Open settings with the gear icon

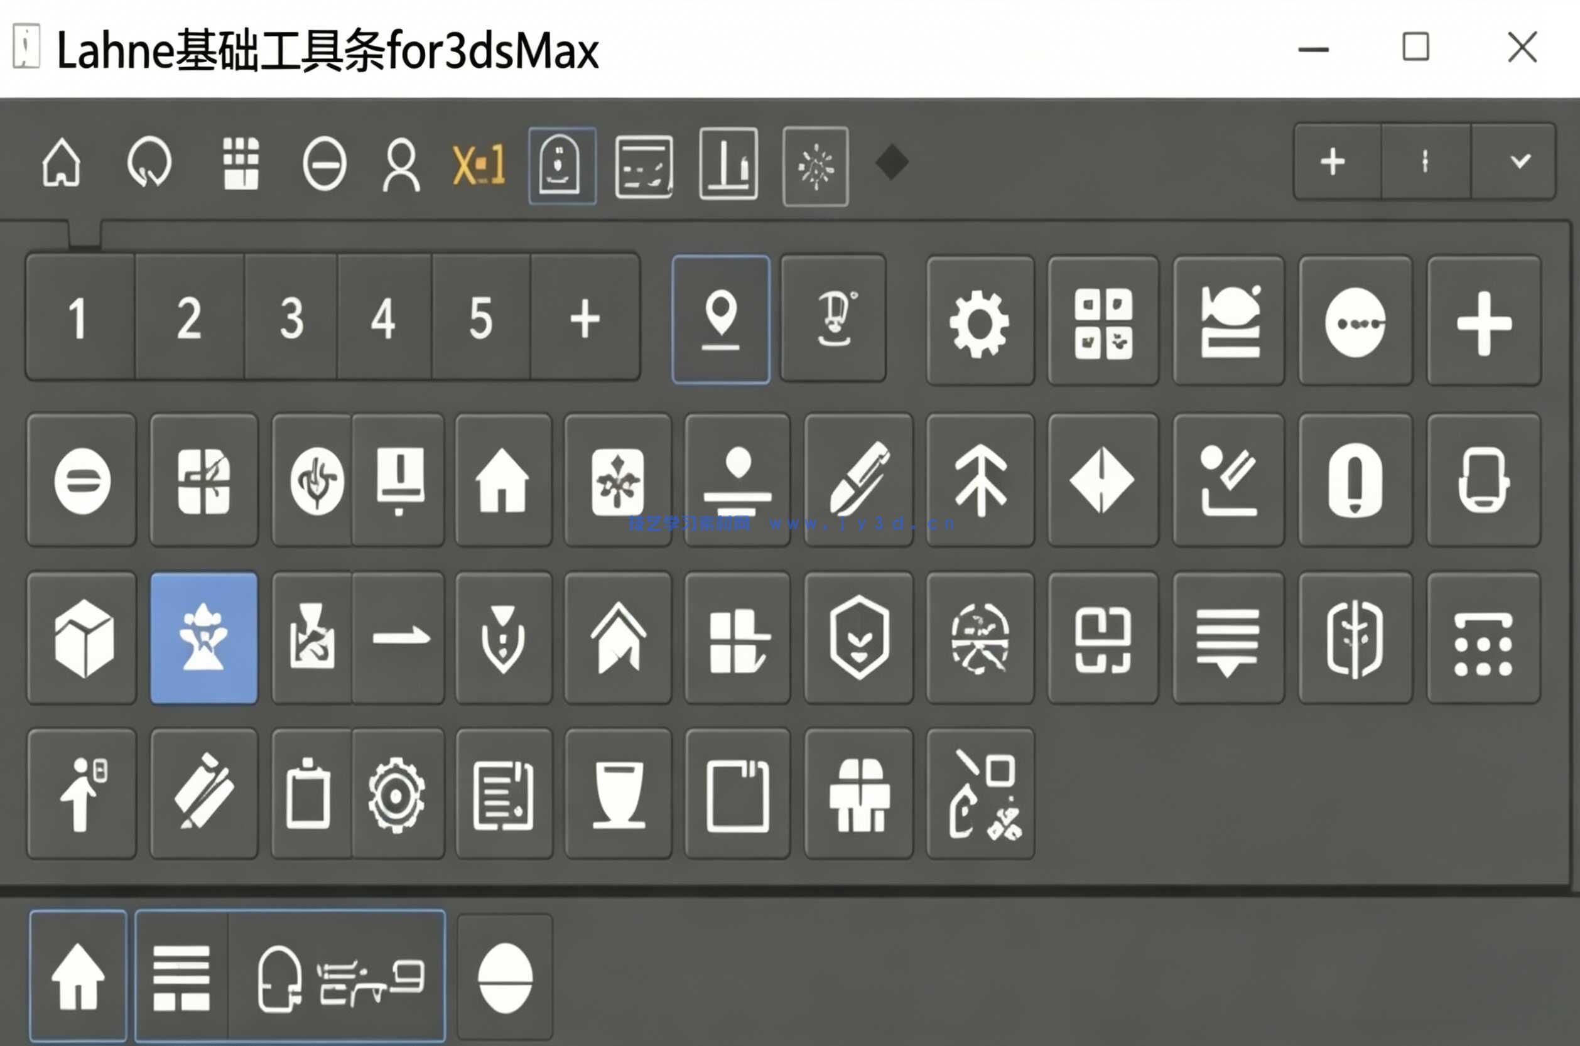pyautogui.click(x=980, y=321)
